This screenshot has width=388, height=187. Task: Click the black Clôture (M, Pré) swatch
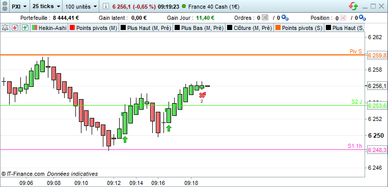230,28
